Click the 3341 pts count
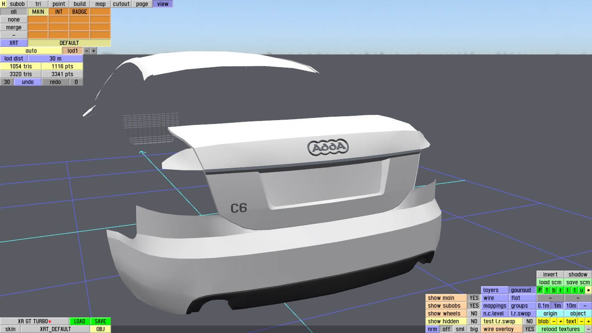Viewport: 592px width, 333px height. (x=62, y=74)
